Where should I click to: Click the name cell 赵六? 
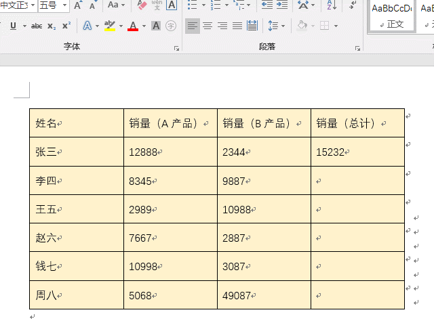coord(77,238)
